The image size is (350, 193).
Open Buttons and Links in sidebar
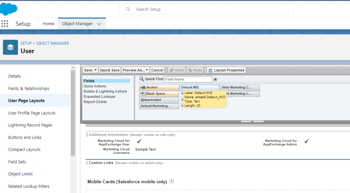pyautogui.click(x=25, y=137)
